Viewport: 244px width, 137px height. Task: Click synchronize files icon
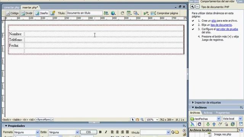233,124
